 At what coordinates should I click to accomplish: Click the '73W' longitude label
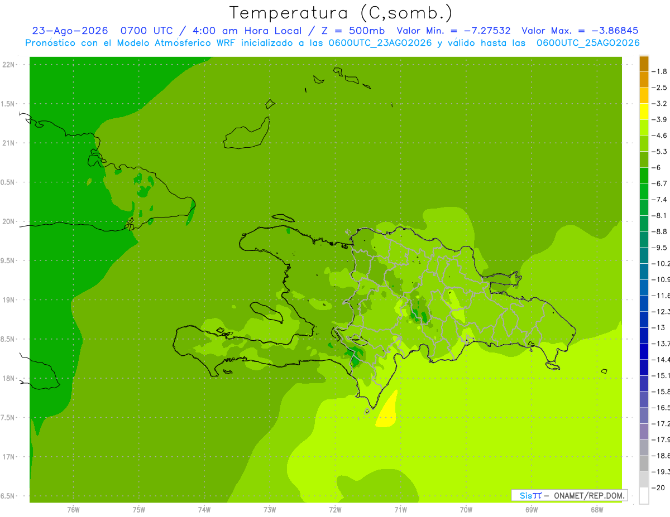[270, 509]
